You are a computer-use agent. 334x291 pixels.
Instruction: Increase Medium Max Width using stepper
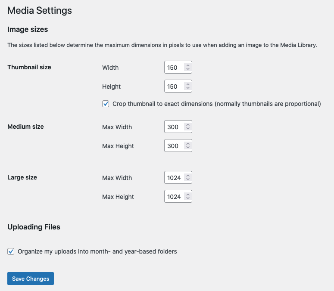tap(187, 125)
